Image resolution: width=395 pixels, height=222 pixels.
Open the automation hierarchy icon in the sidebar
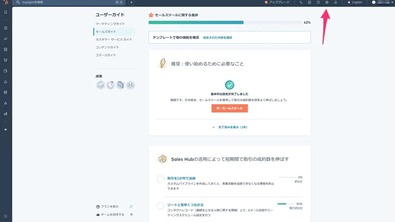click(6, 103)
